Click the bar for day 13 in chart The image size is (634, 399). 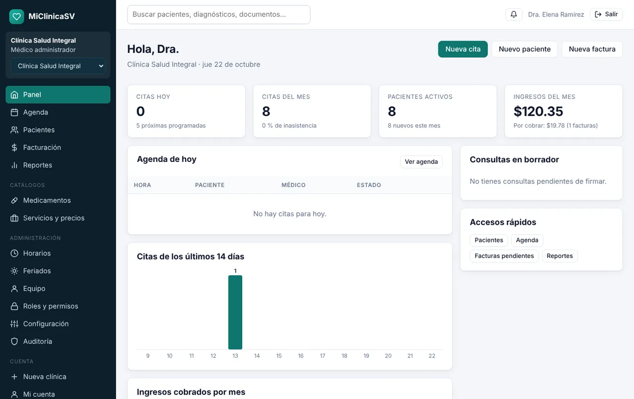(235, 312)
